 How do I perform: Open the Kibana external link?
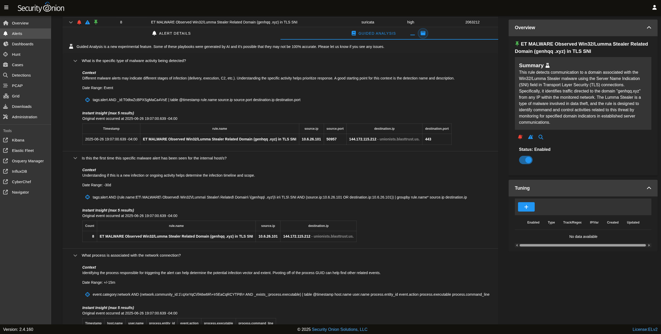pyautogui.click(x=25, y=140)
